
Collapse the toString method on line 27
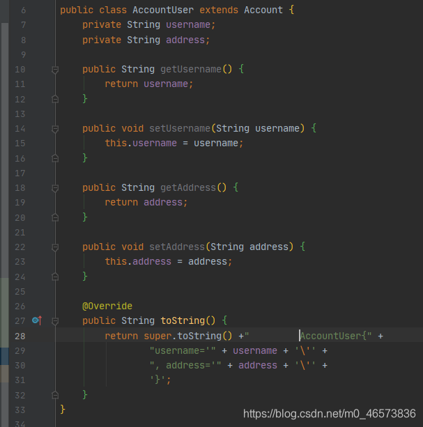[x=55, y=321]
